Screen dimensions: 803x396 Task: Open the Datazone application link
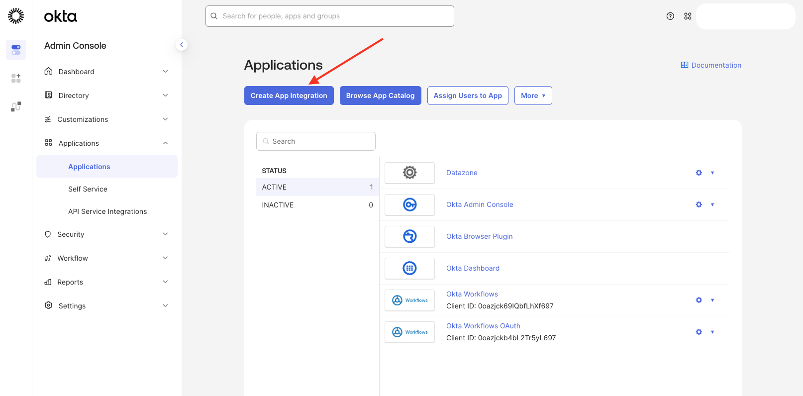462,173
